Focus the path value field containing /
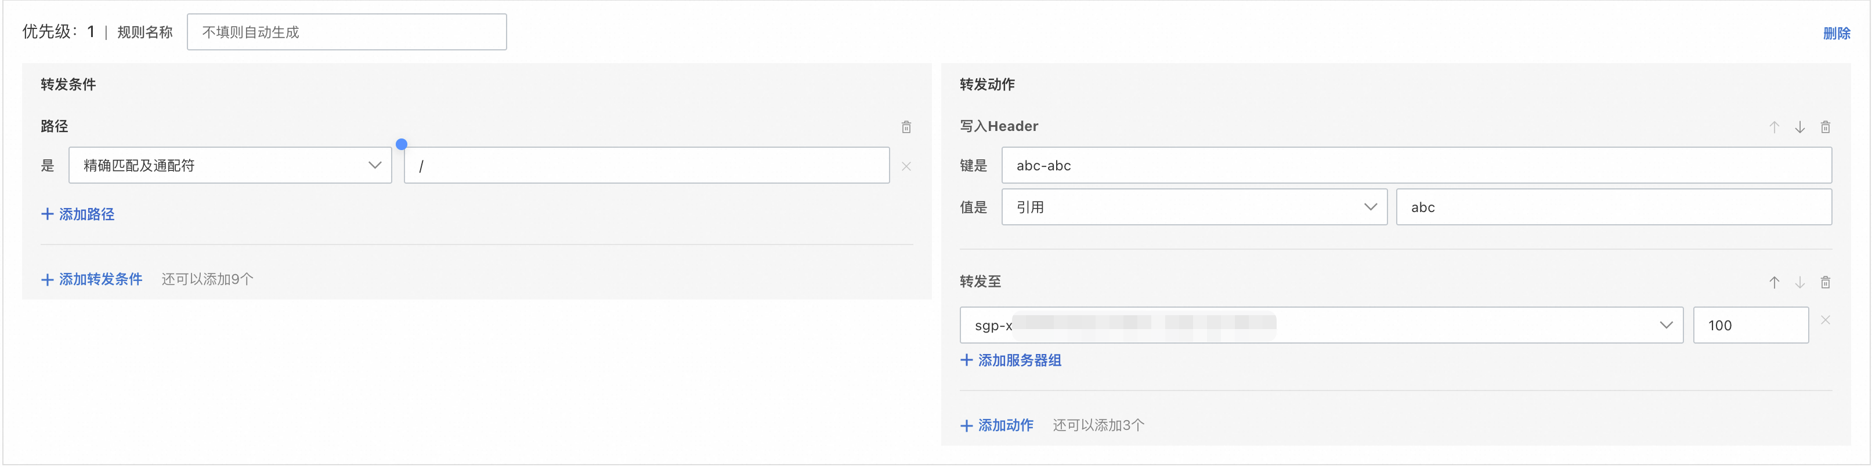 point(647,165)
